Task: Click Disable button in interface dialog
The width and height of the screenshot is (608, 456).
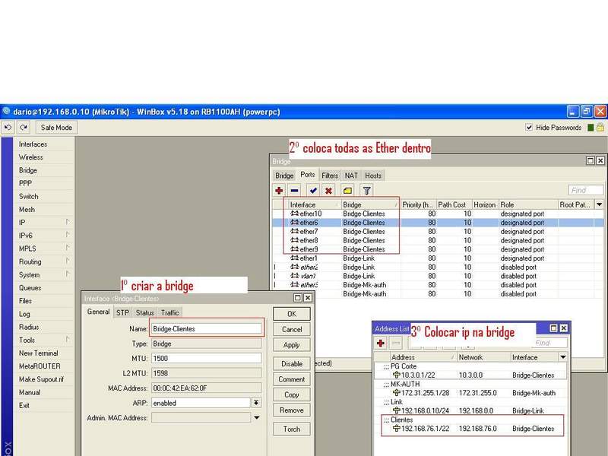Action: tap(292, 364)
